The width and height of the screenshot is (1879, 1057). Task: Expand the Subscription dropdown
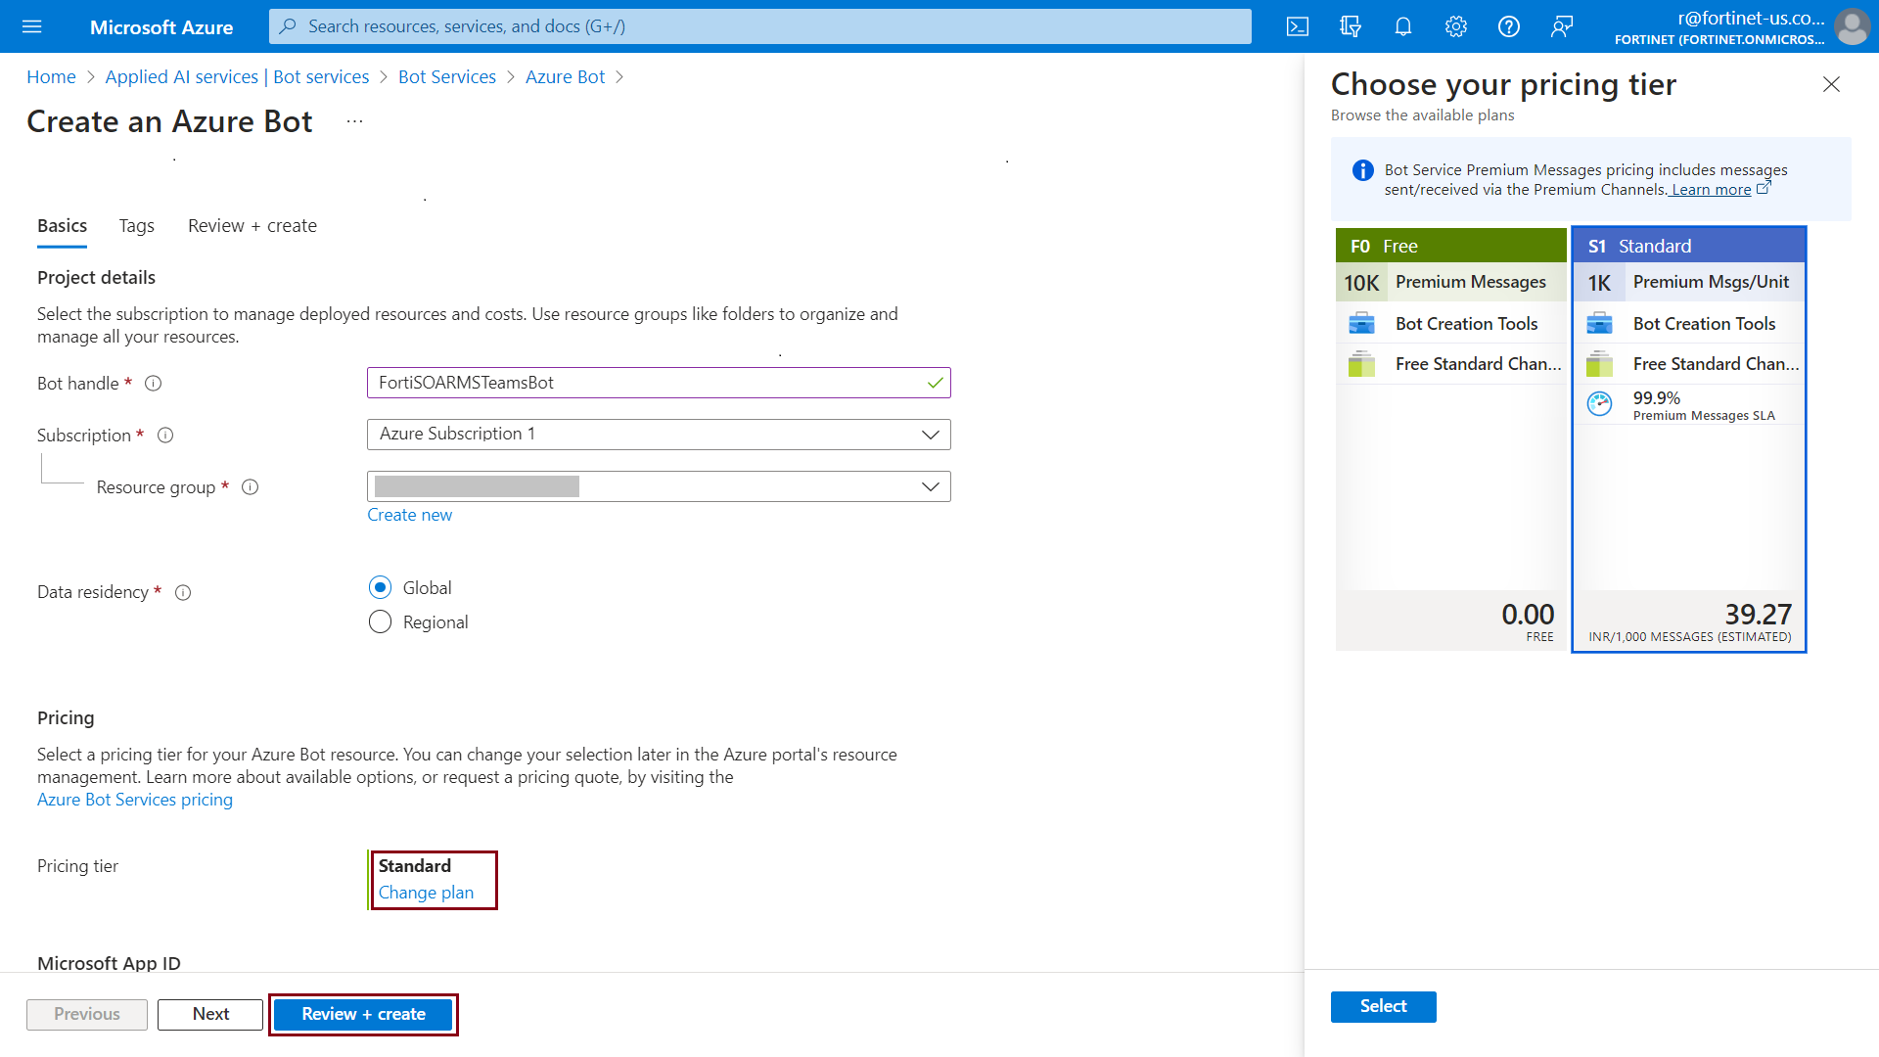658,435
